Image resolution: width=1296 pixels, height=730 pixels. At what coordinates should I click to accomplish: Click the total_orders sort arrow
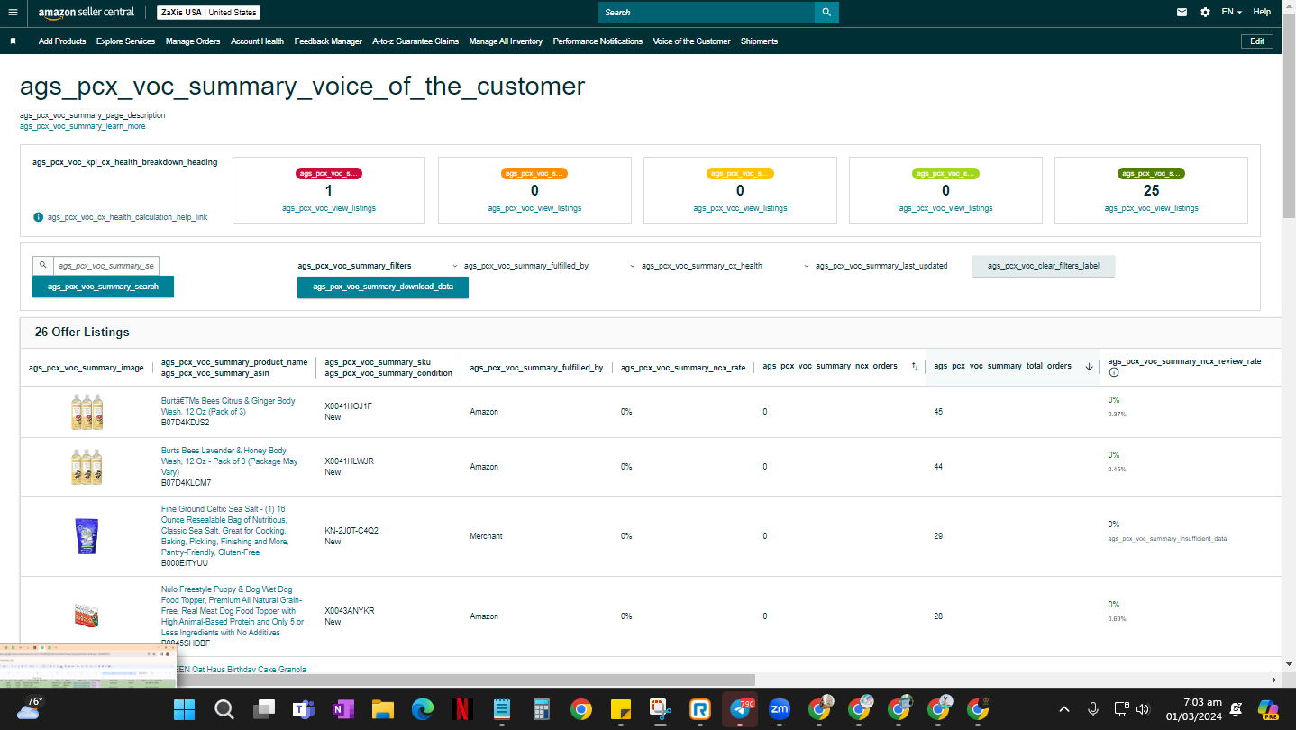click(x=1089, y=367)
